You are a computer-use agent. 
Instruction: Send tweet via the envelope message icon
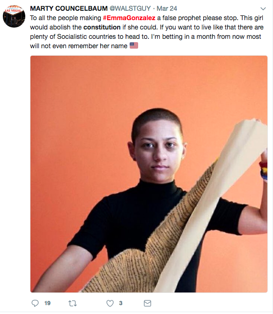click(148, 303)
